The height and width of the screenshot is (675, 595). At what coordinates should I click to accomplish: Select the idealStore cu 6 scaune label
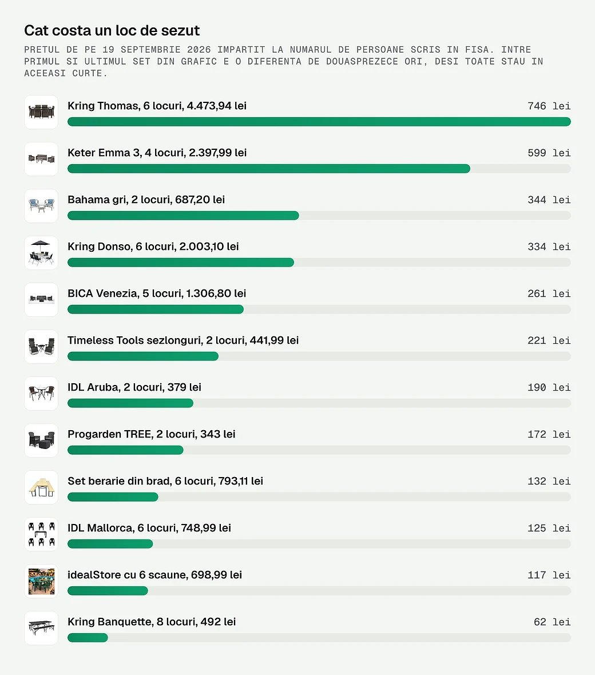(x=154, y=575)
